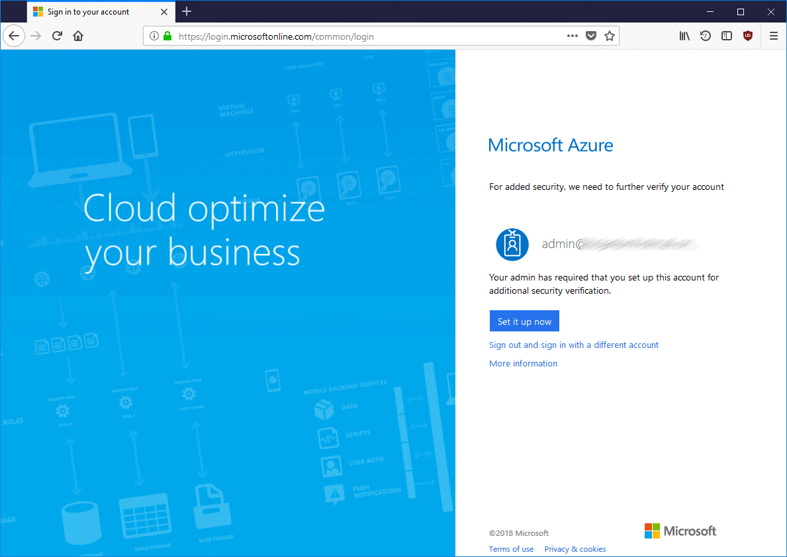
Task: Click the tracking protection shield icon
Action: (590, 36)
